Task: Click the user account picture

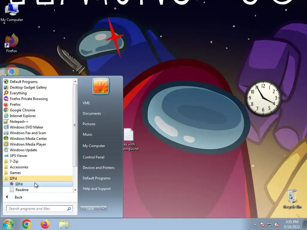Action: tap(101, 86)
